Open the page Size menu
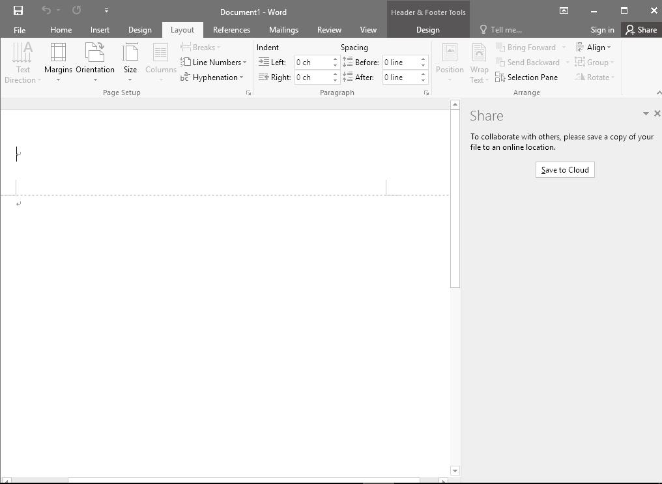 [130, 63]
